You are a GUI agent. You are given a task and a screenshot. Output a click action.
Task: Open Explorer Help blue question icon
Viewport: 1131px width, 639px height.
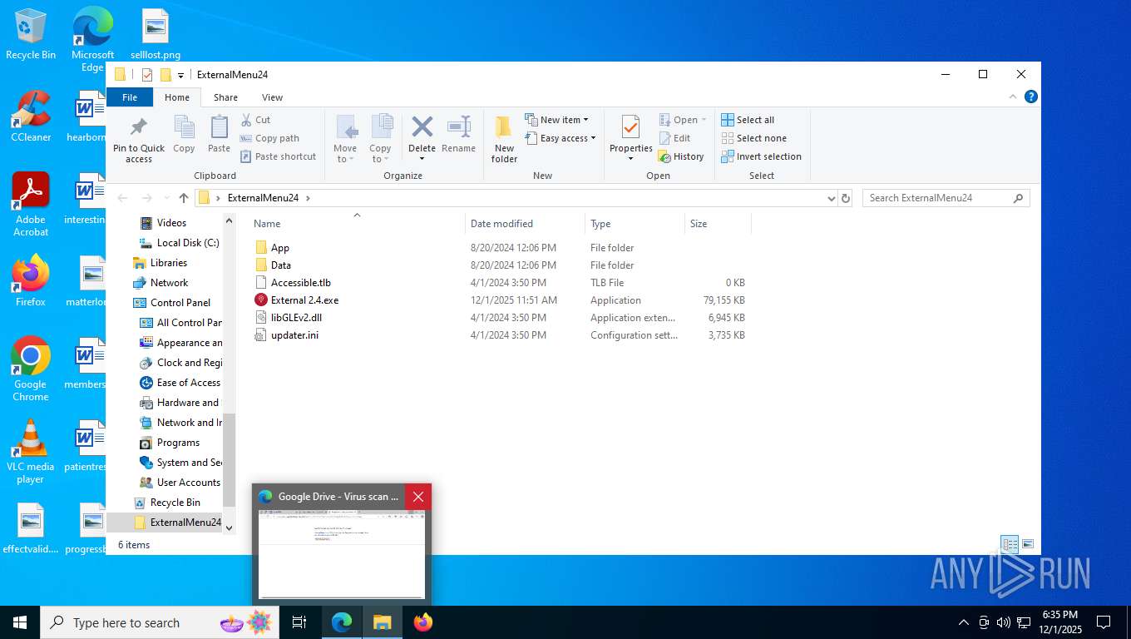(x=1031, y=97)
